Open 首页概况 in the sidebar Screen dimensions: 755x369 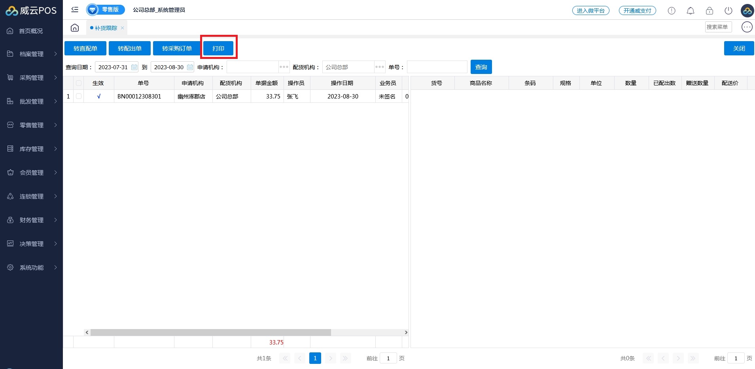tap(31, 31)
